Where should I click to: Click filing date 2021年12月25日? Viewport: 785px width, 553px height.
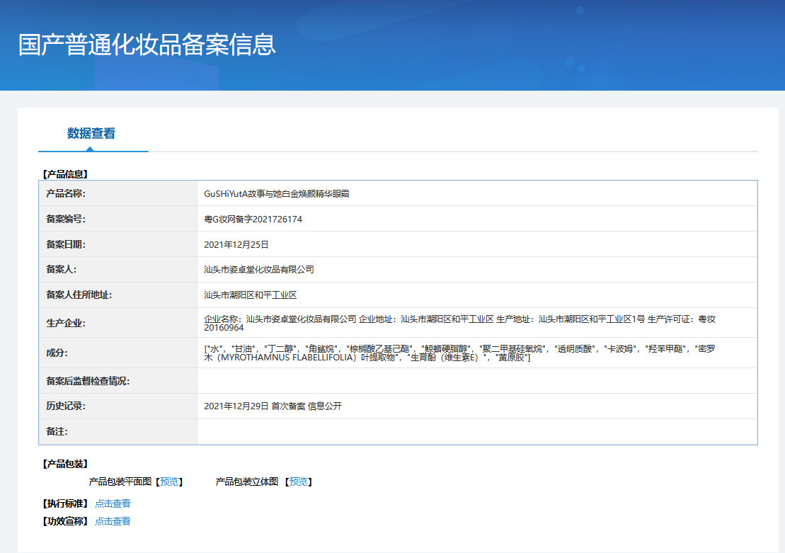tap(236, 244)
